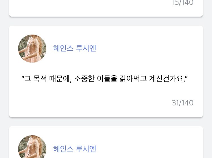Click blank area left of 31/140 counter
This screenshot has height=158, width=212.
coord(95,103)
